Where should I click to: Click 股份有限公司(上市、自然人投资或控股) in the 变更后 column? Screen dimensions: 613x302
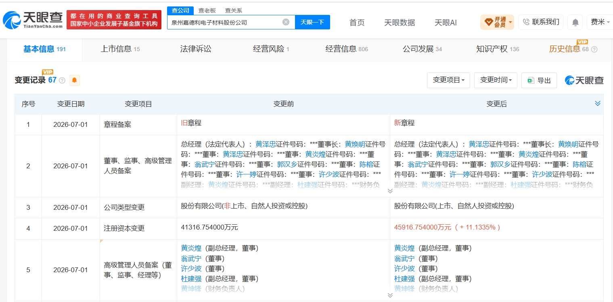(x=454, y=206)
